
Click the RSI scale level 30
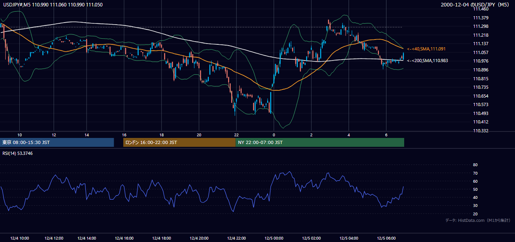coord(475,206)
